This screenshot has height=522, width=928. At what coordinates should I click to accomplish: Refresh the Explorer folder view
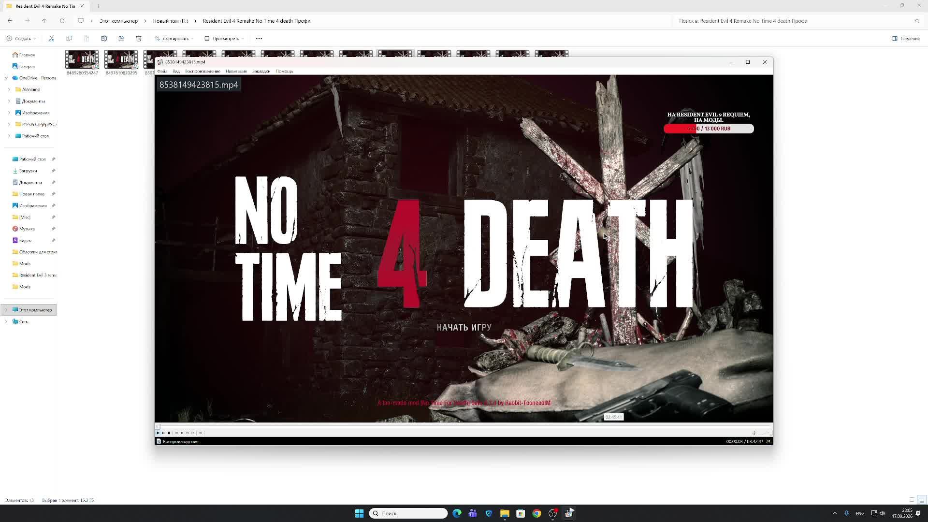coord(62,21)
